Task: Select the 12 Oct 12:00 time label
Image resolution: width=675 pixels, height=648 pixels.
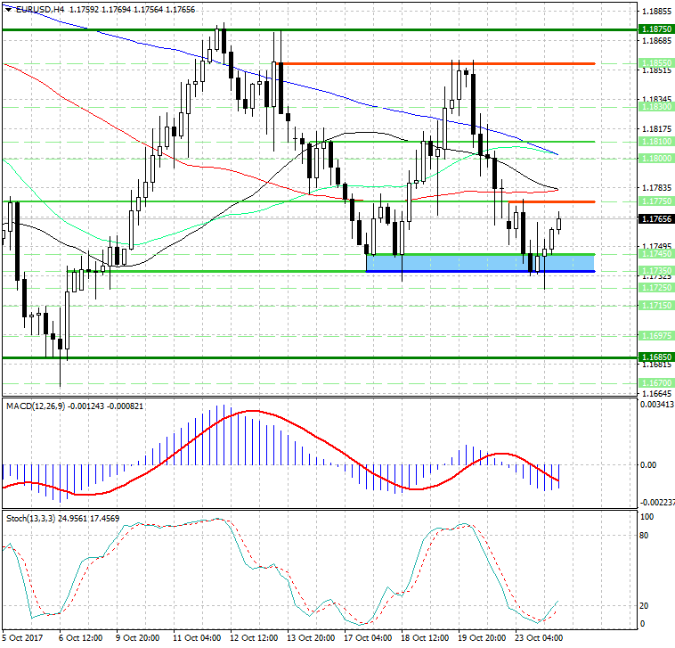Action: (x=253, y=638)
